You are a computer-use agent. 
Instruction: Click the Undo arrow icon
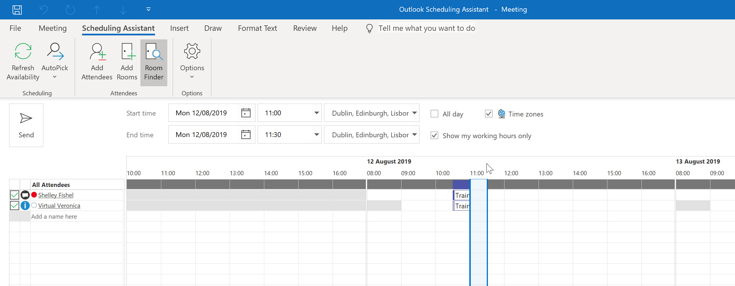[x=43, y=10]
